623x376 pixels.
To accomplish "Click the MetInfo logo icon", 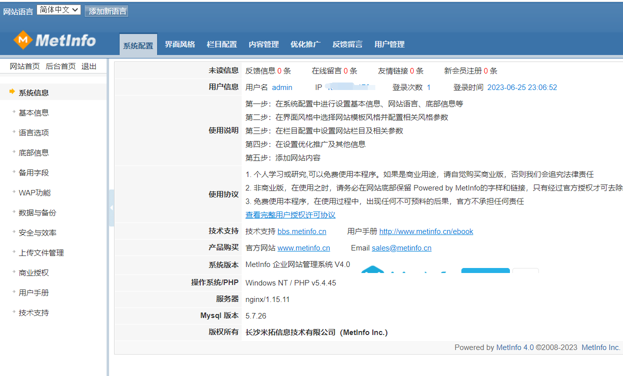I will pos(23,40).
